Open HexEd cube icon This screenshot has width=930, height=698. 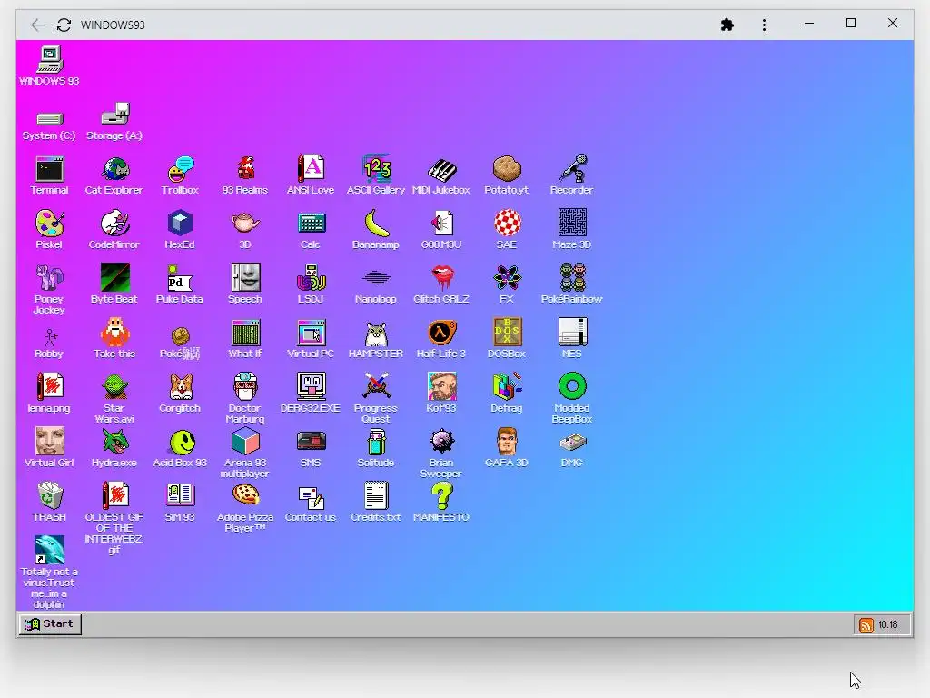click(181, 224)
